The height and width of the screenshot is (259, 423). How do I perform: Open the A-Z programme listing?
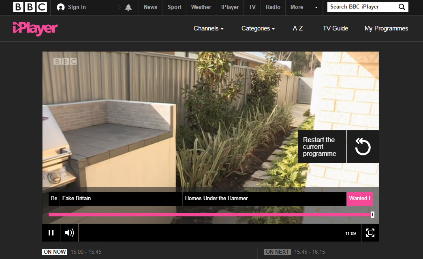coord(297,28)
